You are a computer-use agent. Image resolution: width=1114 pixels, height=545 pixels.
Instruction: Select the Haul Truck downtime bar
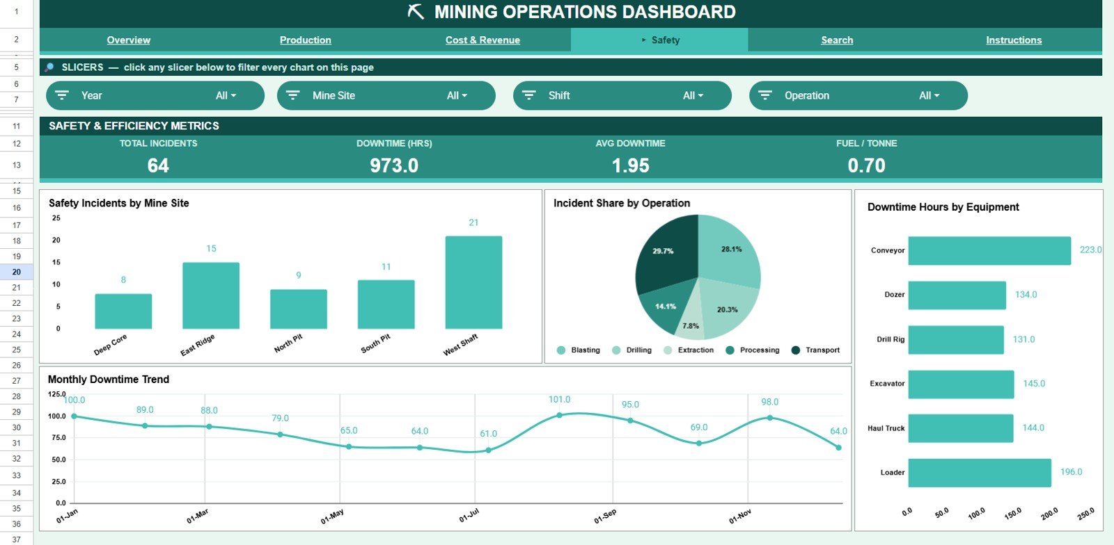pyautogui.click(x=961, y=428)
